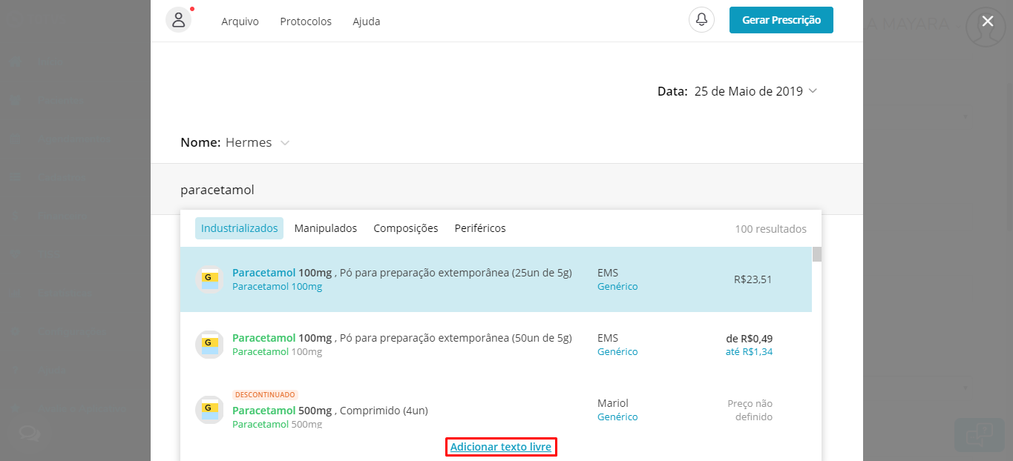Click the Paracetamol 500mg Comprimido generic icon
Viewport: 1013px width, 461px height.
[x=210, y=410]
